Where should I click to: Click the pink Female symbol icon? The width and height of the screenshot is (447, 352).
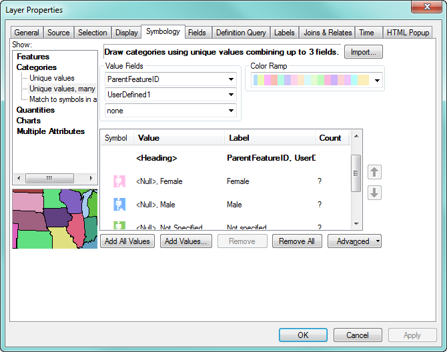(119, 181)
